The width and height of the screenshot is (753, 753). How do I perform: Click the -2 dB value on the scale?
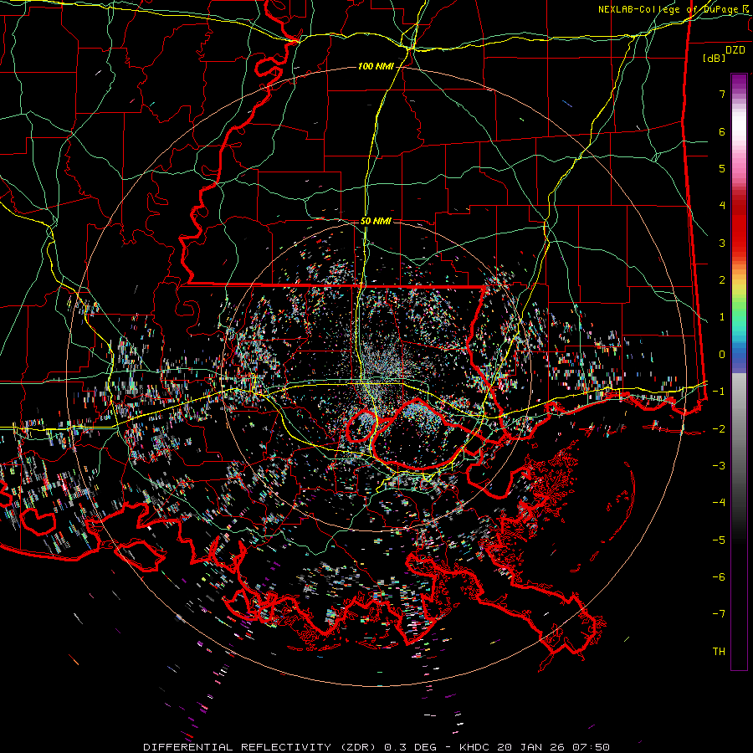click(719, 429)
